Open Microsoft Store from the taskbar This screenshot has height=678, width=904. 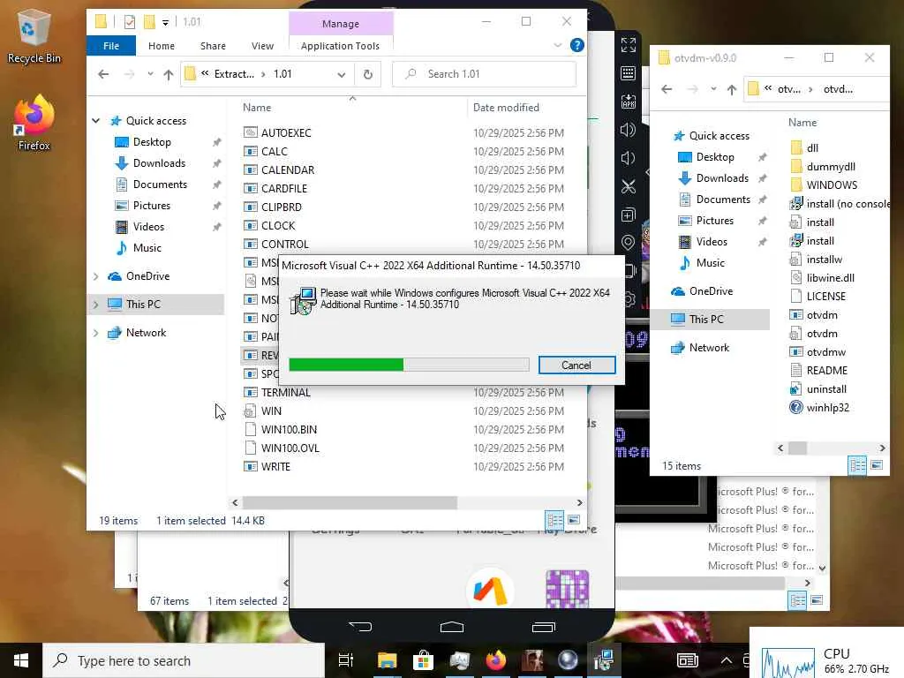[423, 660]
